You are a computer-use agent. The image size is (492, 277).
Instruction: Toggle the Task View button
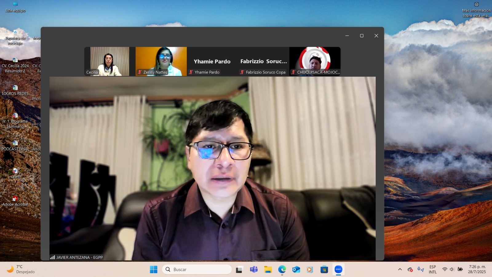(x=240, y=270)
